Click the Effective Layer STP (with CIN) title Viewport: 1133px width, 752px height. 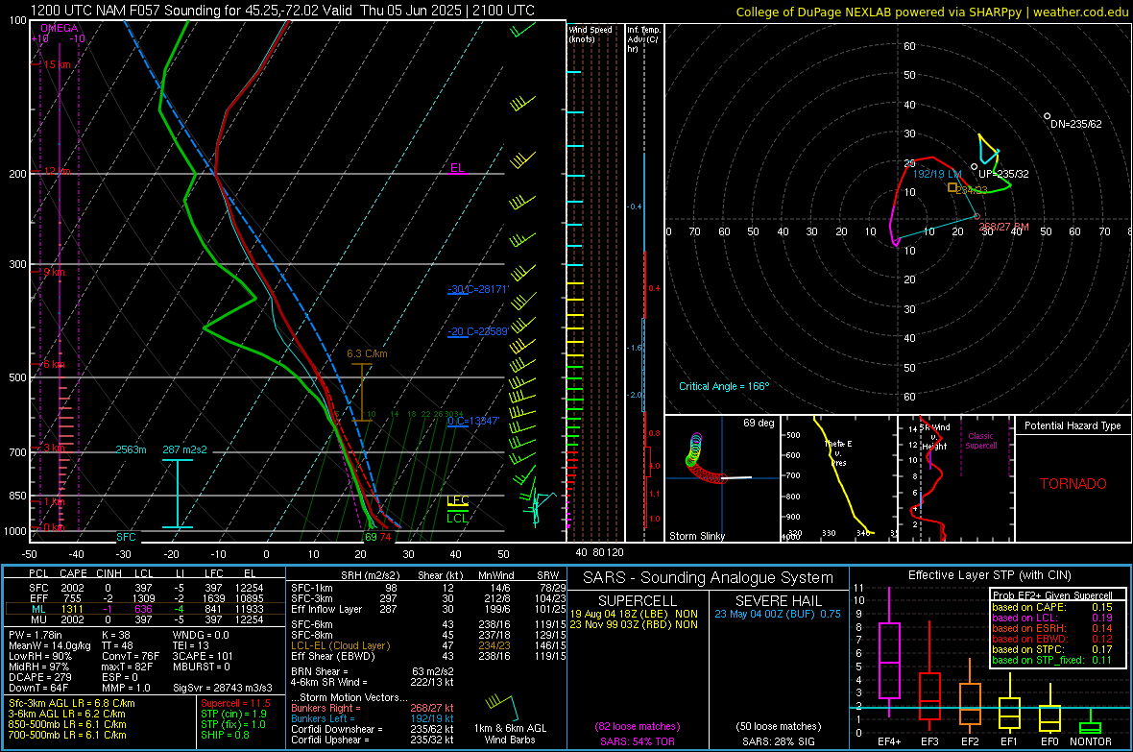coord(989,575)
